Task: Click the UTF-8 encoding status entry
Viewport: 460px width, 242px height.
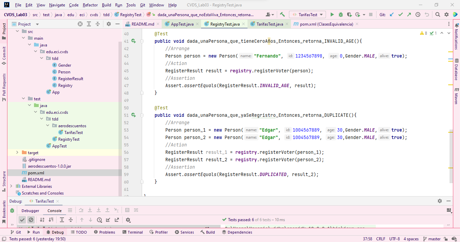Action: (394, 239)
